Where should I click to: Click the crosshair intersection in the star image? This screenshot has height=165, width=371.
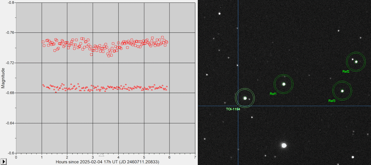coord(238,106)
